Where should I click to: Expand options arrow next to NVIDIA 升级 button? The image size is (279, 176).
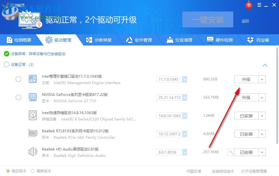[x=261, y=97]
